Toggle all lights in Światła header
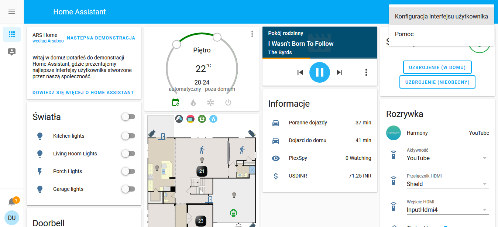 pos(128,117)
